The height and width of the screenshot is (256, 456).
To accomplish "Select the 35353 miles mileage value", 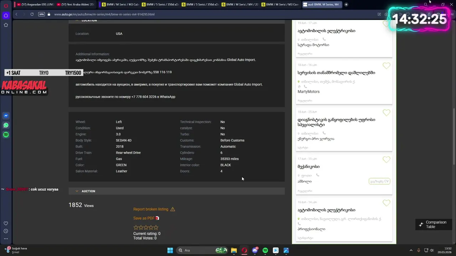I will [x=229, y=159].
